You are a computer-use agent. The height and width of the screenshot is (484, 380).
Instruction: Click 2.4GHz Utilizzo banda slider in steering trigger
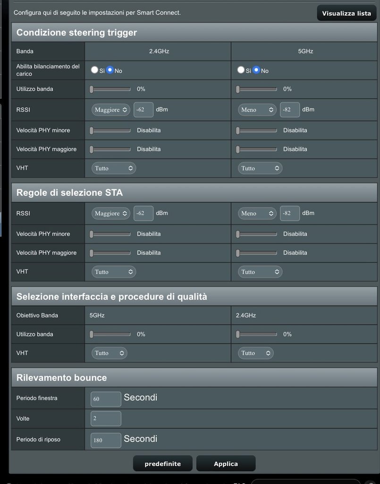click(x=110, y=89)
